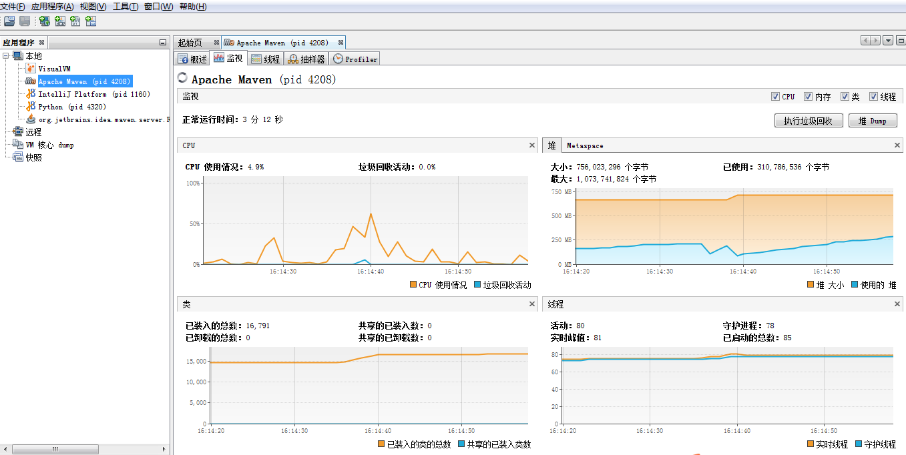
Task: Select Python (pid 4320) tree item
Action: point(72,107)
